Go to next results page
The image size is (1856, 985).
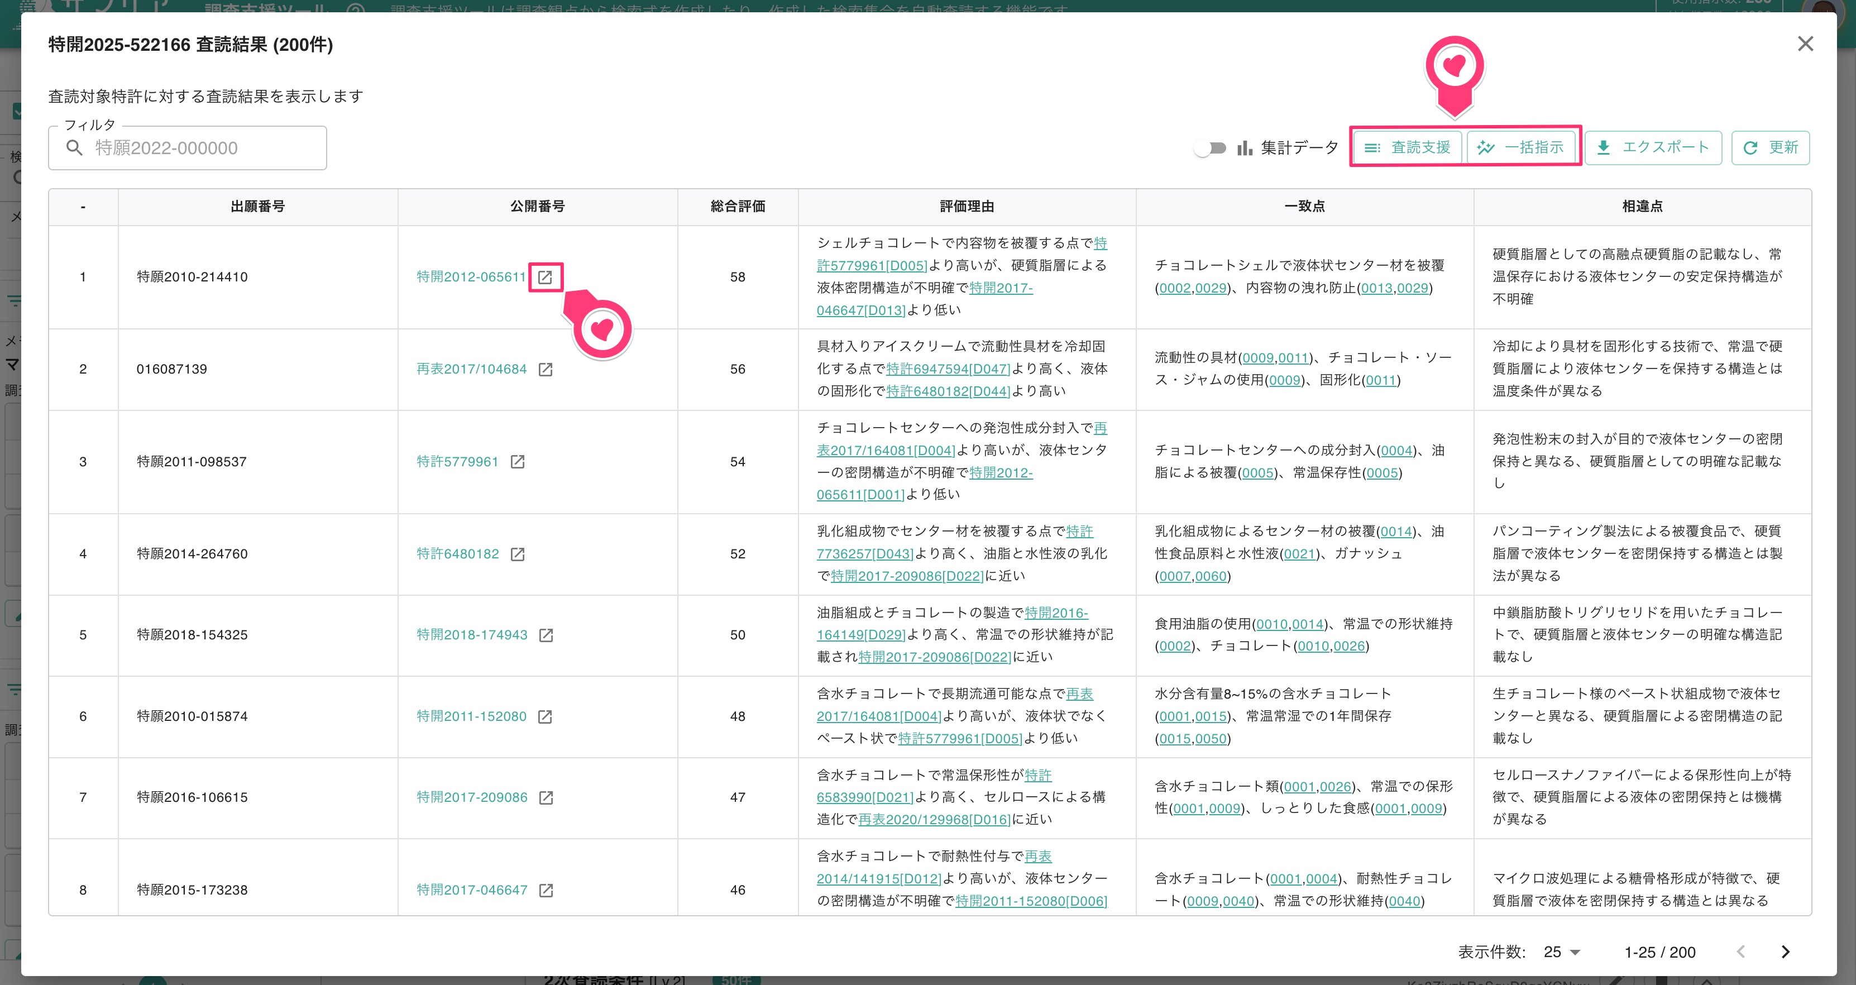click(x=1786, y=952)
